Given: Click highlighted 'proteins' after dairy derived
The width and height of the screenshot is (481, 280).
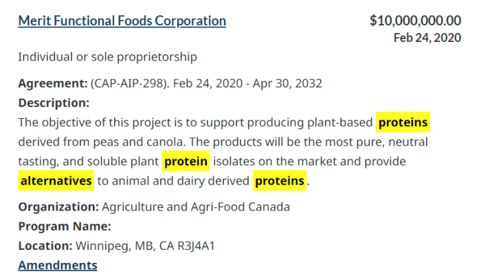Looking at the screenshot, I should click(x=280, y=180).
